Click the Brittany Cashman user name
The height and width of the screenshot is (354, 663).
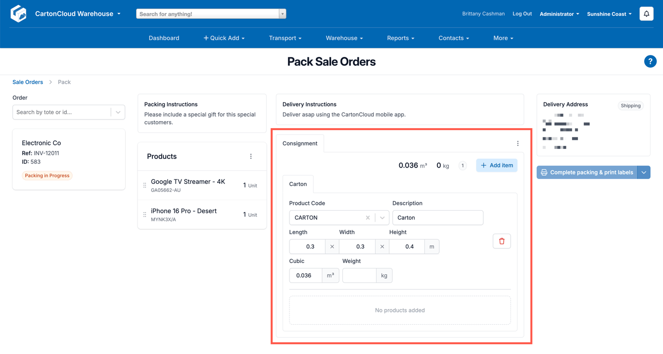[483, 14]
